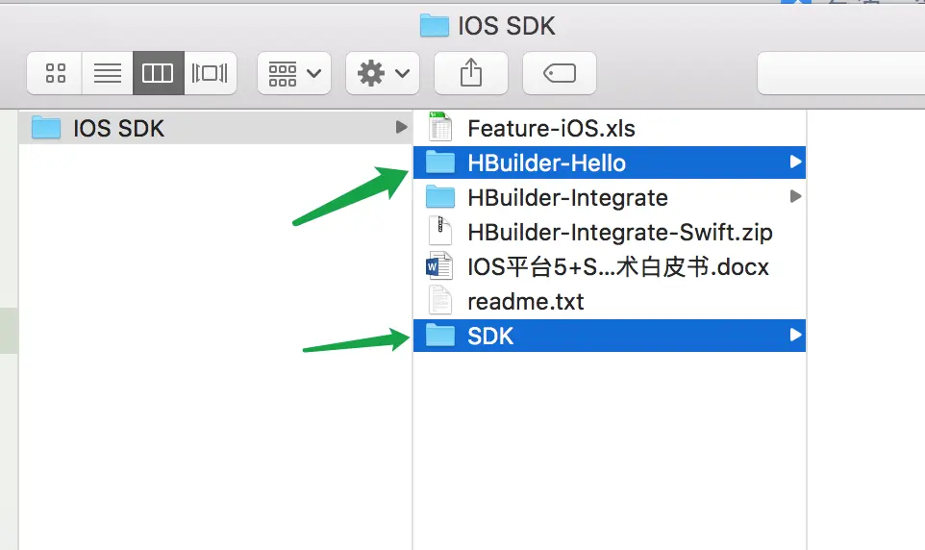Click the HBuilder-Integrate folder icon
925x550 pixels.
click(x=440, y=196)
